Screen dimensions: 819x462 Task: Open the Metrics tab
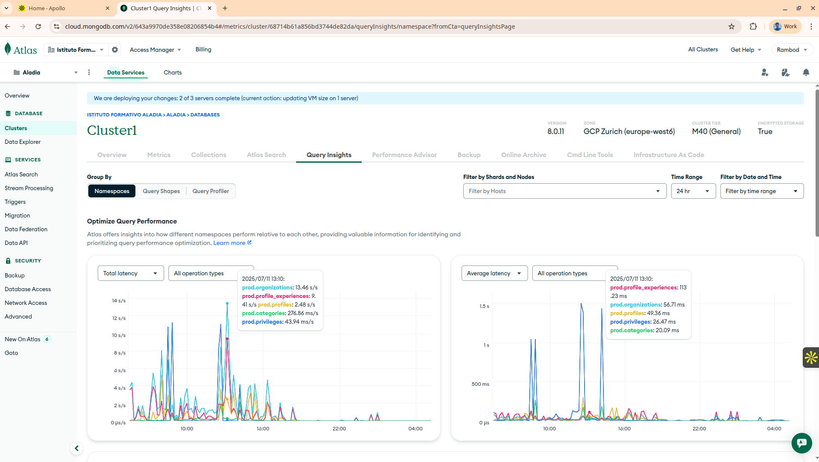point(159,155)
